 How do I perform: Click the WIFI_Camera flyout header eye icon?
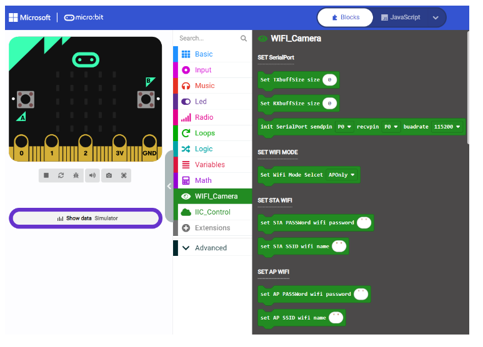(x=262, y=39)
